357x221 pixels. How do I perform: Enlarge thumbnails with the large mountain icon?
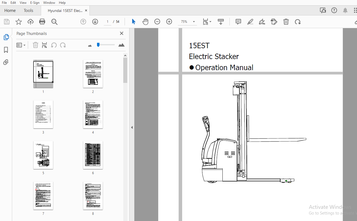(122, 45)
